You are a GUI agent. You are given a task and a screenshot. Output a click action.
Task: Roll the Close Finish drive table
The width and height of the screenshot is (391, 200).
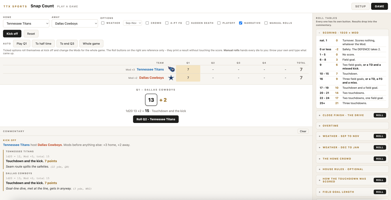(380, 115)
